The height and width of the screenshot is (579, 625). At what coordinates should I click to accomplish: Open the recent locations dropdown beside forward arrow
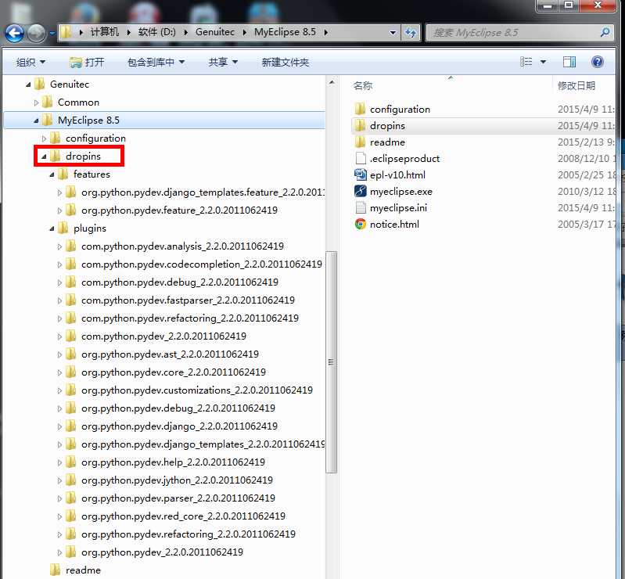tap(52, 33)
